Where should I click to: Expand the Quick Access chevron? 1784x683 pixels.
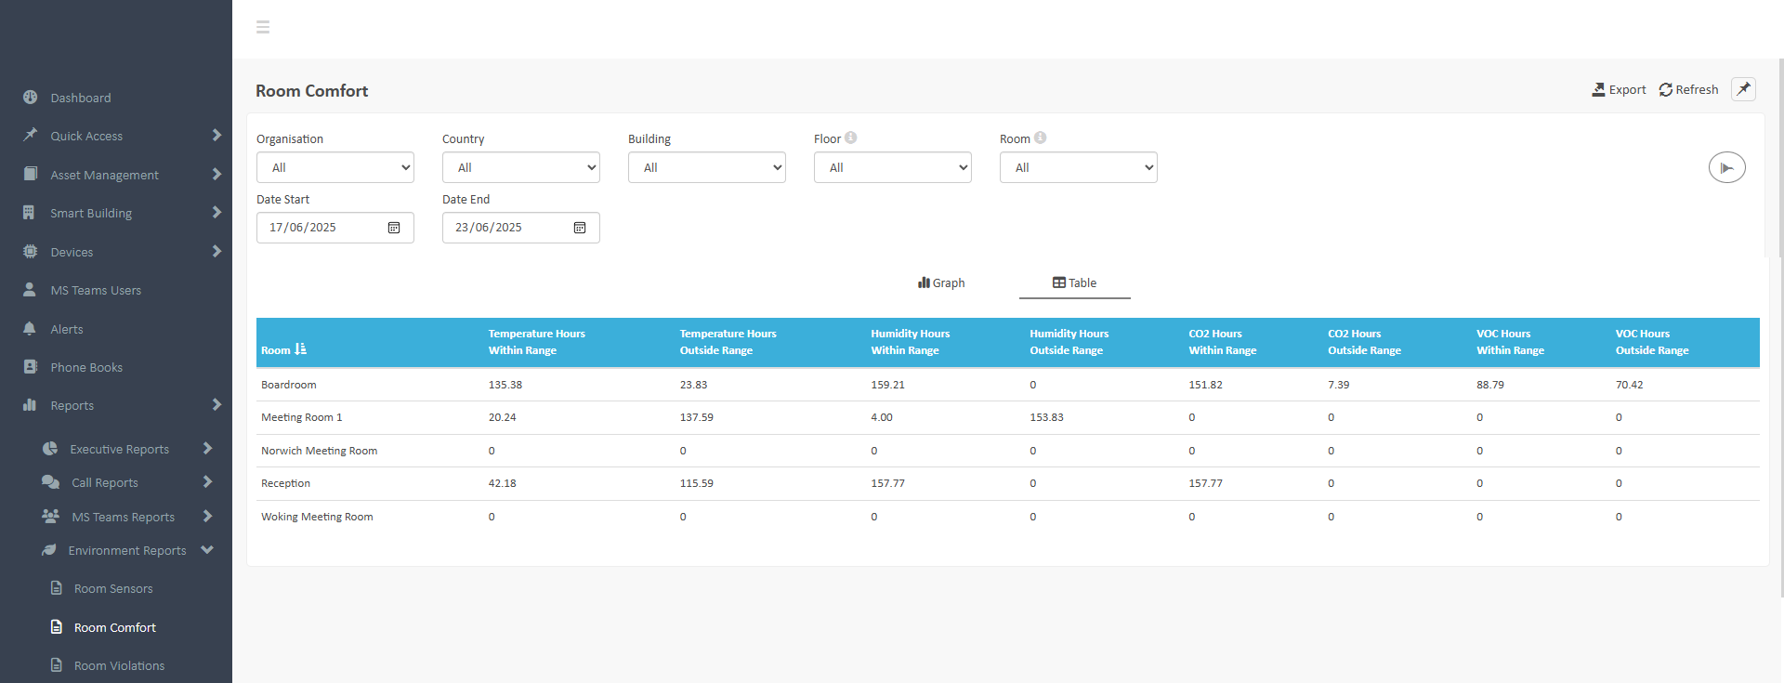click(216, 135)
